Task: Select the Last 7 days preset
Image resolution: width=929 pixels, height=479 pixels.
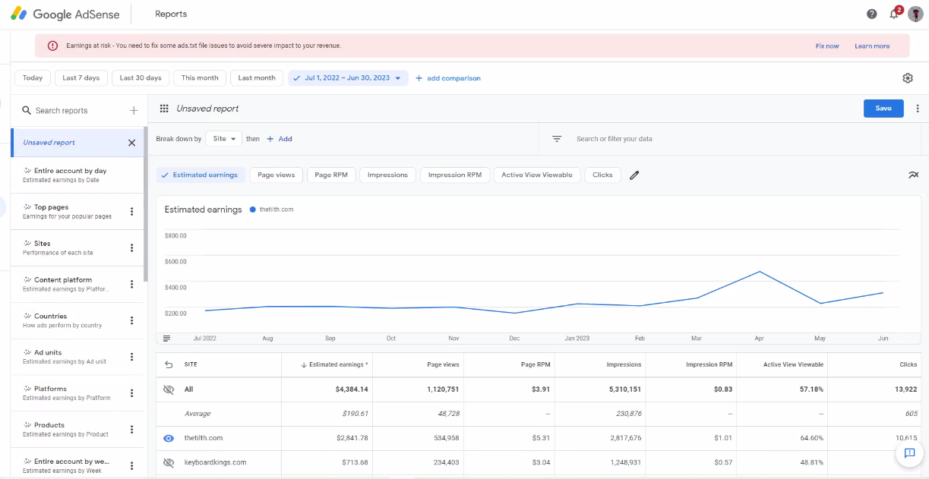Action: click(x=81, y=78)
